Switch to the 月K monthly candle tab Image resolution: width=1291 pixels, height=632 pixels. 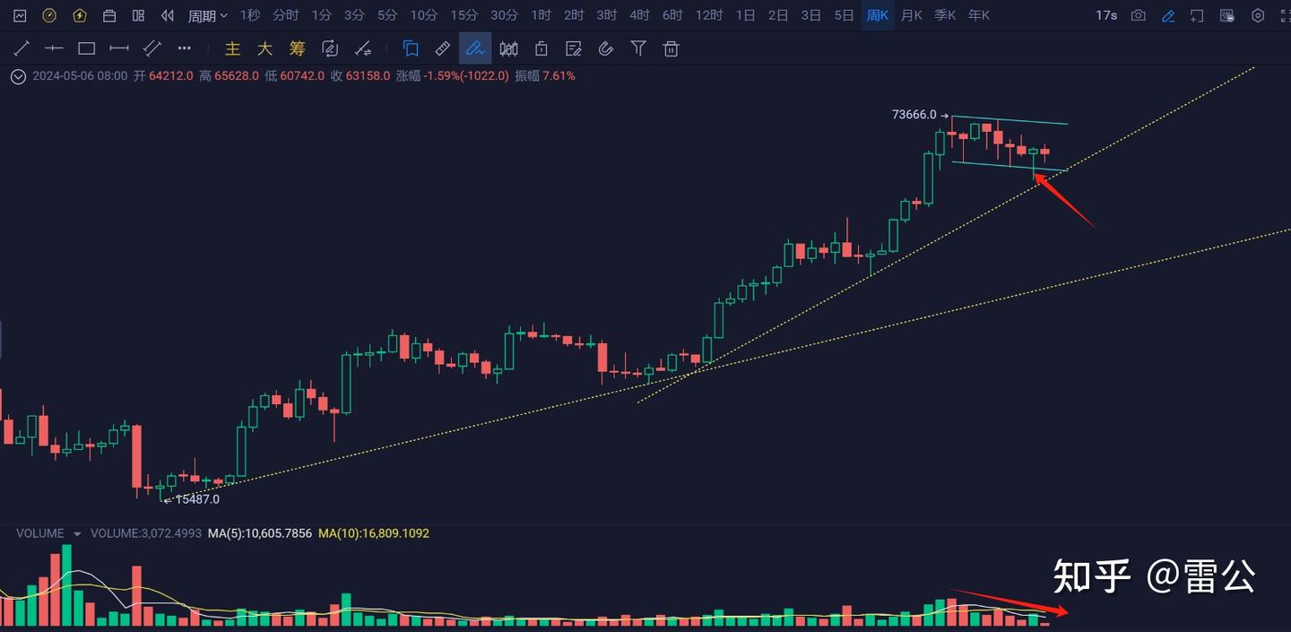911,15
